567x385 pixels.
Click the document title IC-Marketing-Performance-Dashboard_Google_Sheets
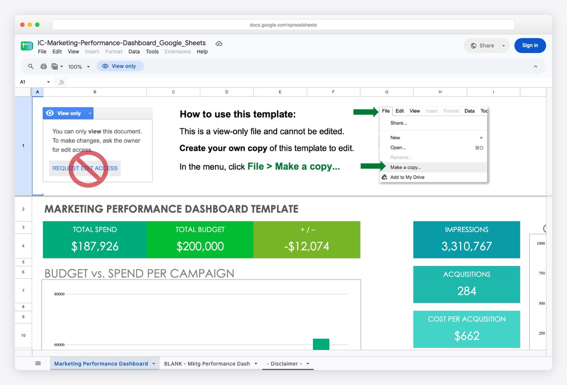pyautogui.click(x=122, y=43)
